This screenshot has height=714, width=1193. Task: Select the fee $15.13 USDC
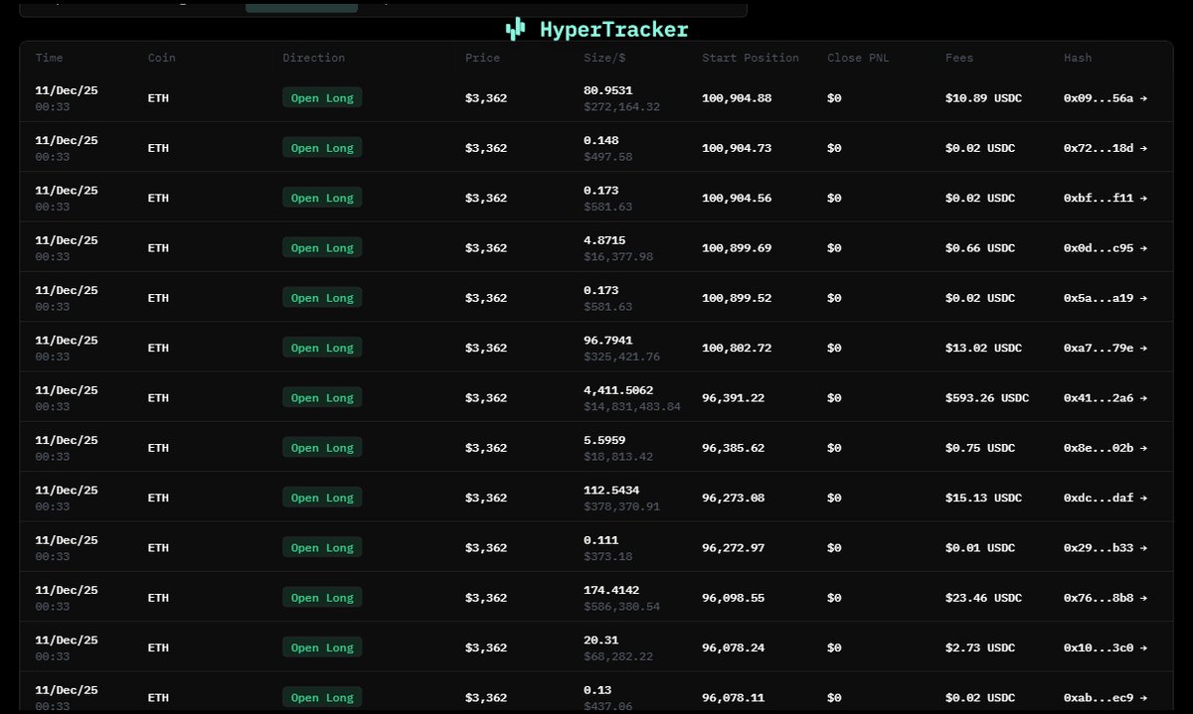coord(983,498)
